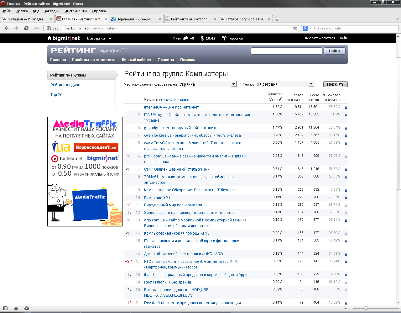401x313 pixels.
Task: Click показать описание link
Action: pyautogui.click(x=173, y=100)
